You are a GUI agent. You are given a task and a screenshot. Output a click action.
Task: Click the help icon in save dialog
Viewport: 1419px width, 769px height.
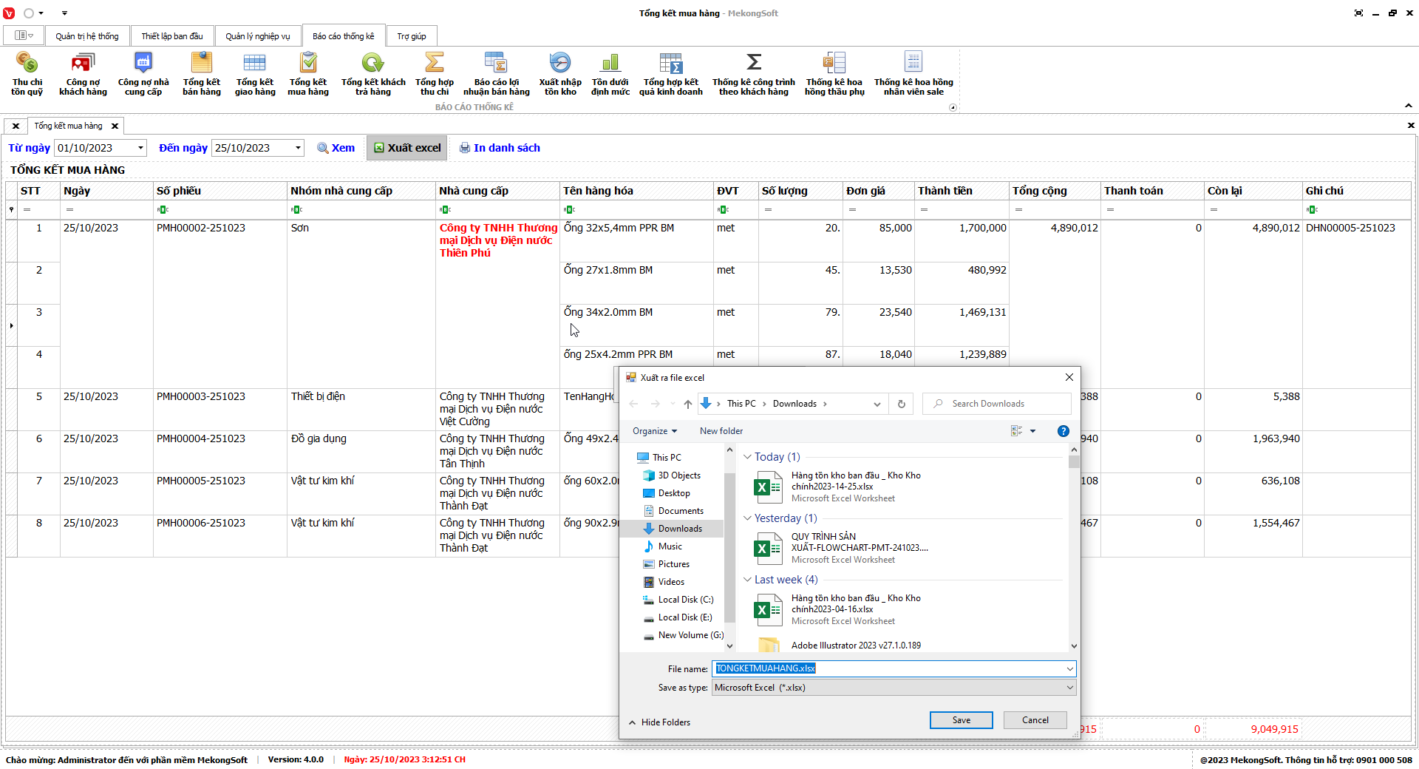click(x=1063, y=431)
